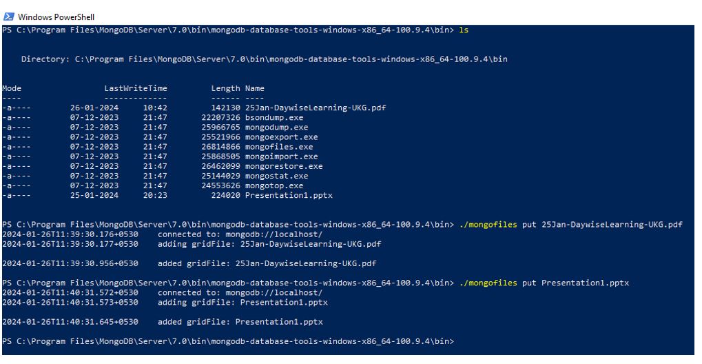
Task: Click the added gridFile Presentation1.pptx line
Action: tap(240, 322)
